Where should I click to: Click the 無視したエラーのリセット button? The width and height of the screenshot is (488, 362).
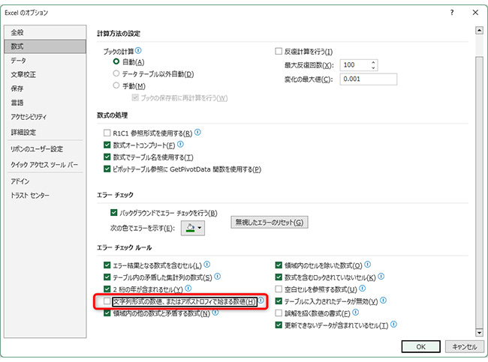pyautogui.click(x=270, y=222)
